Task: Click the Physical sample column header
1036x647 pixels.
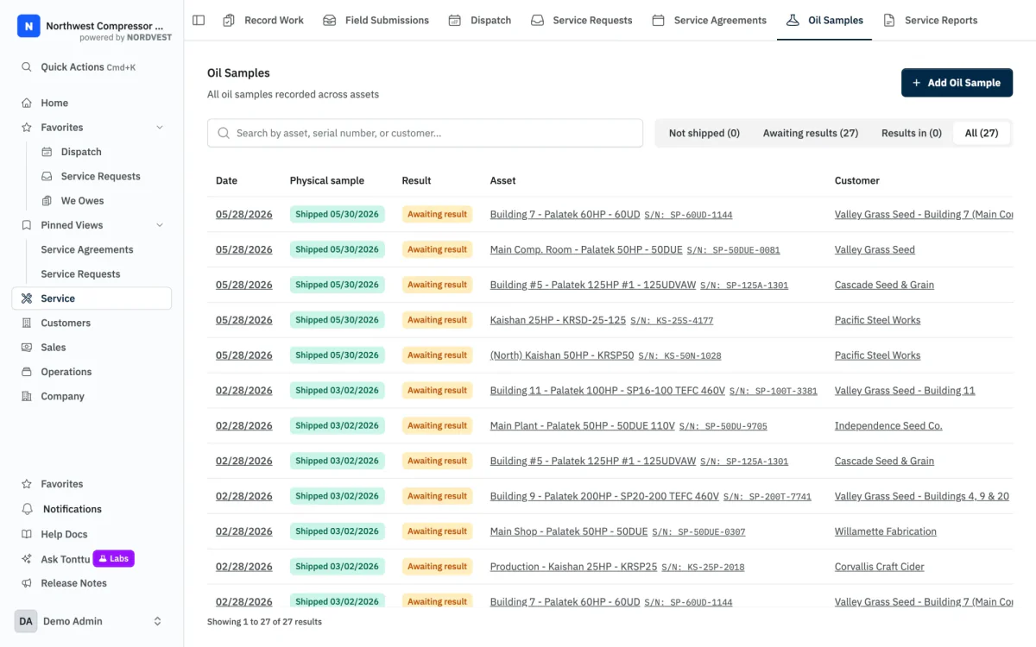Action: pos(326,180)
